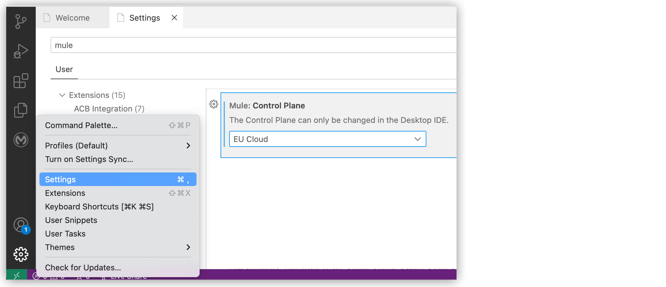
Task: Select the Run and Debug icon
Action: [20, 50]
